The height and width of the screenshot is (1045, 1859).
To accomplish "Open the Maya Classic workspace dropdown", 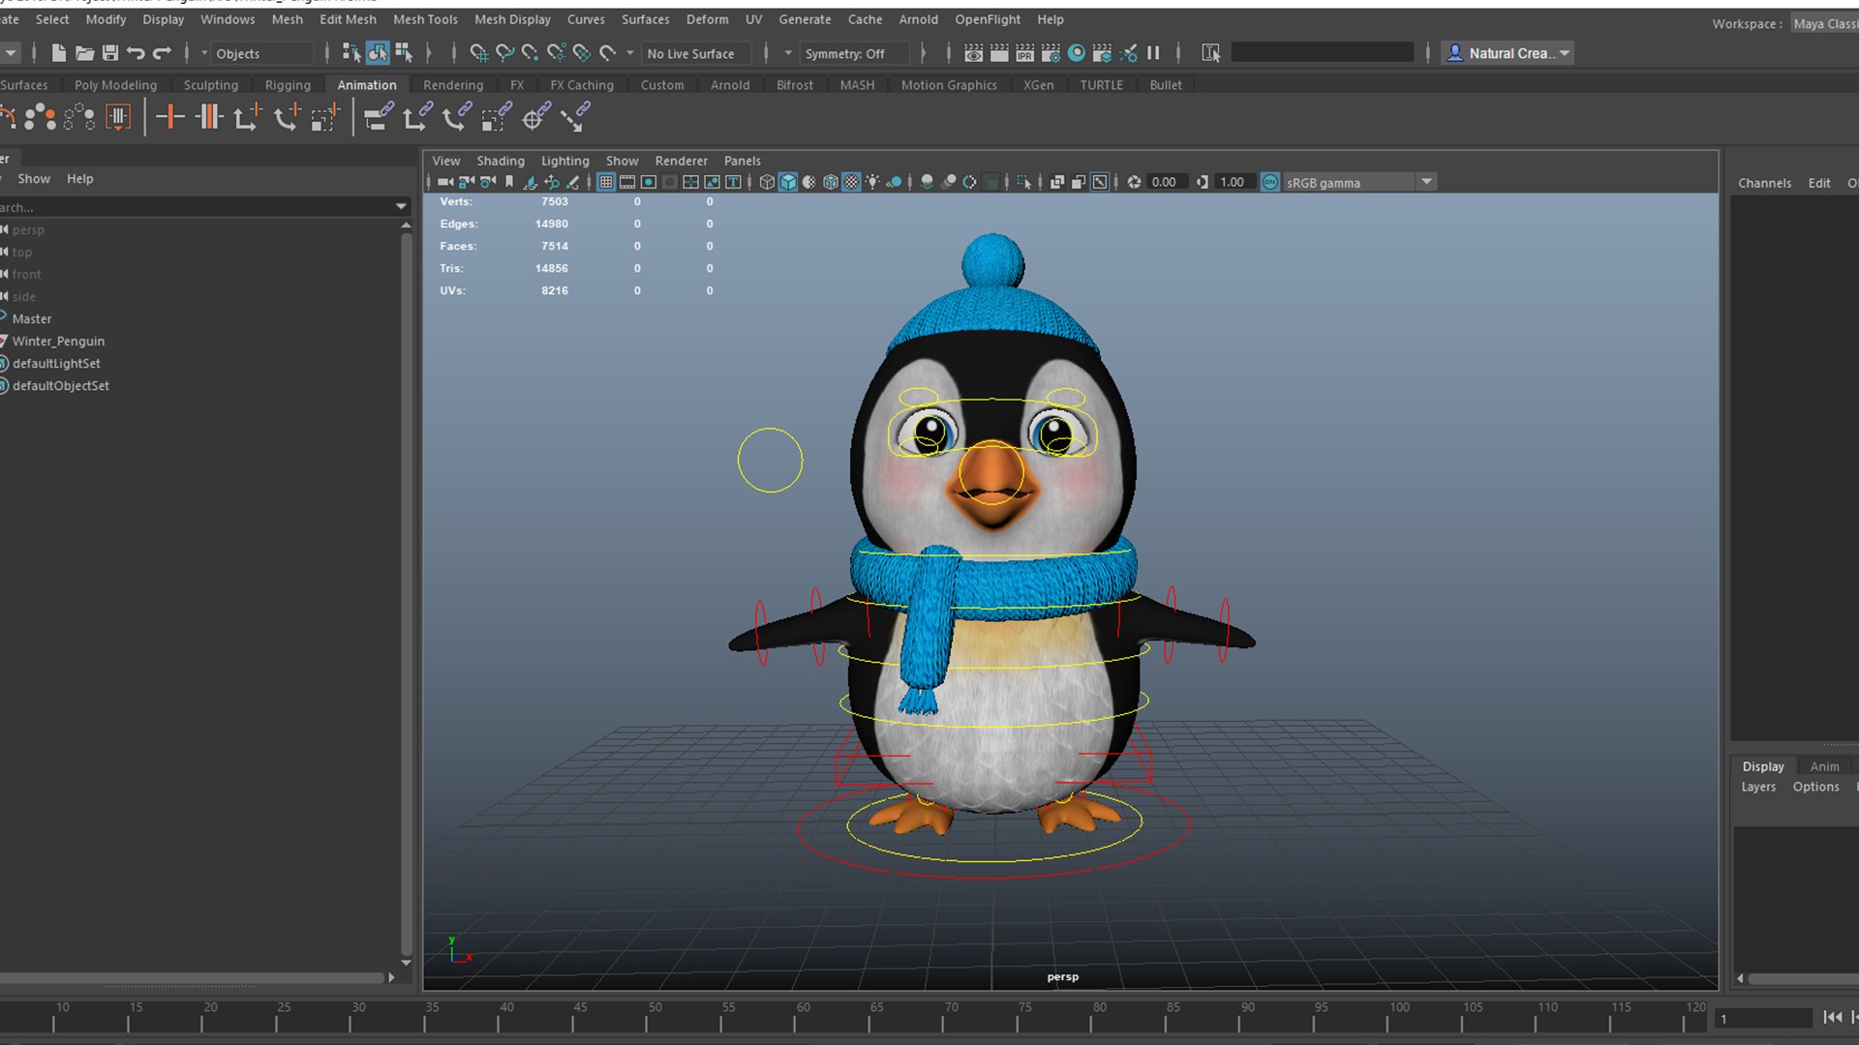I will click(1824, 24).
